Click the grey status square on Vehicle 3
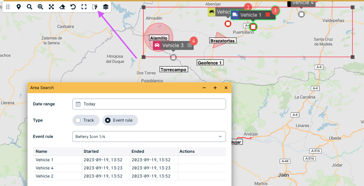The width and height of the screenshot is (364, 186). (x=190, y=45)
